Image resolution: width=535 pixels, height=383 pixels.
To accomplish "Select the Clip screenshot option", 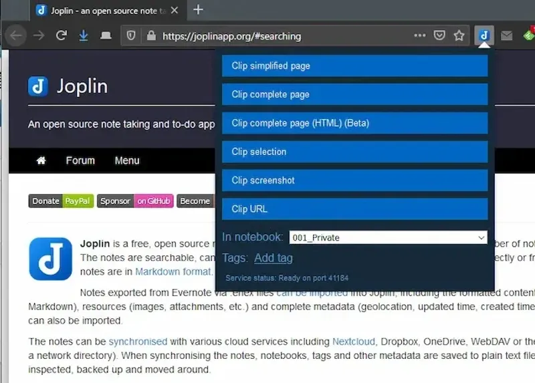I will point(354,180).
